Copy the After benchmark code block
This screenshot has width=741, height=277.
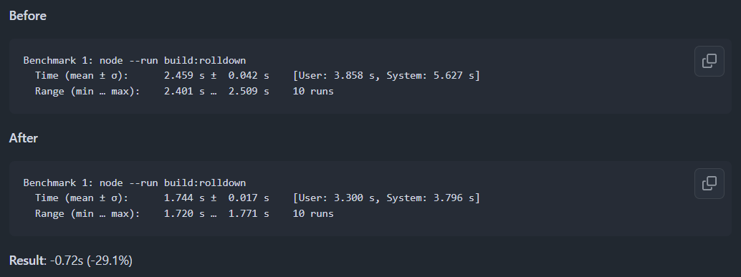[709, 183]
